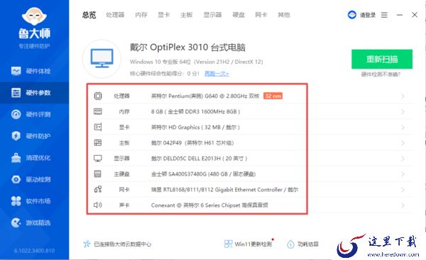Click the DELL E2013H monitor text
The image size is (426, 260).
[199, 158]
